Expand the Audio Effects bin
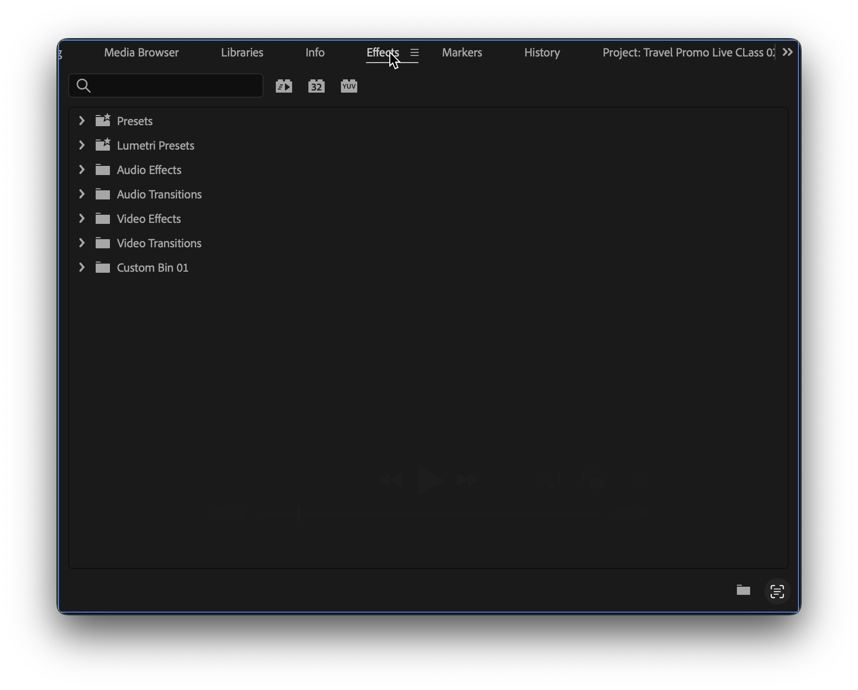The height and width of the screenshot is (690, 858). click(81, 169)
